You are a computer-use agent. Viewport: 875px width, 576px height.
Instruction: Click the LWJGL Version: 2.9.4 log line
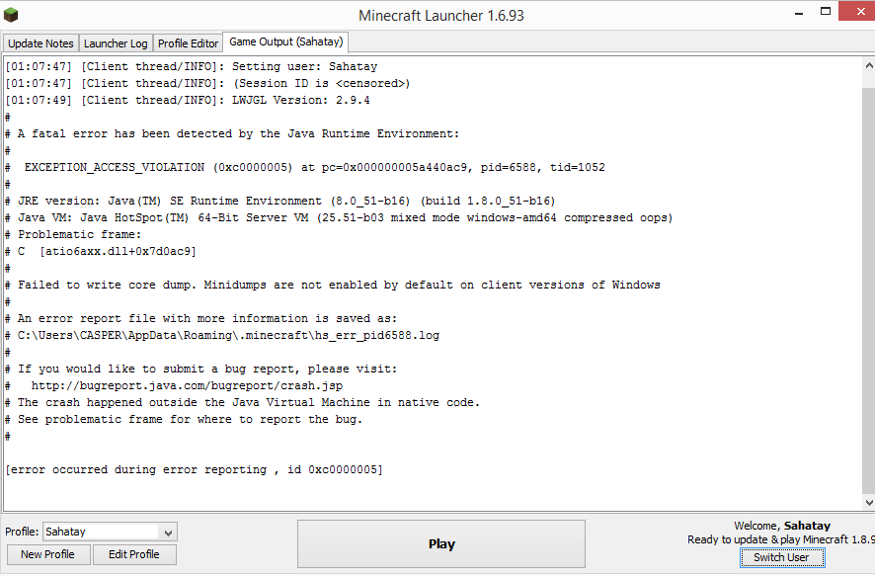pyautogui.click(x=188, y=101)
